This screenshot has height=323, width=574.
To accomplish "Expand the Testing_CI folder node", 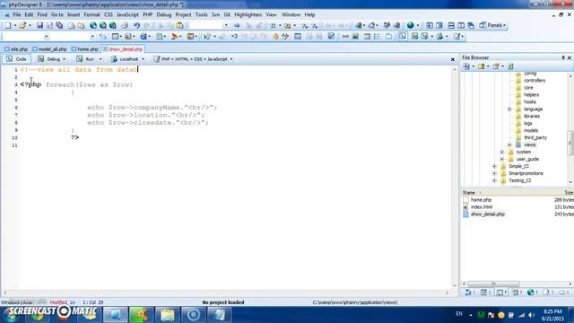I will coord(494,180).
